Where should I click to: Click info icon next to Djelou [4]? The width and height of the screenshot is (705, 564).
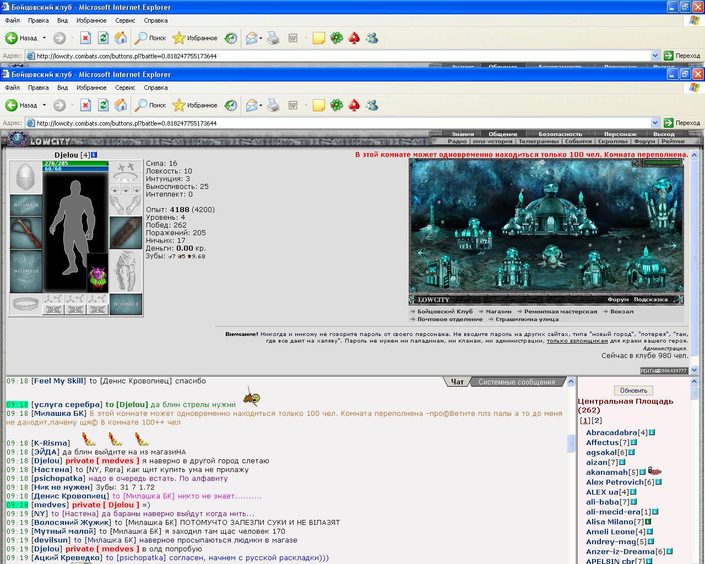(x=94, y=155)
